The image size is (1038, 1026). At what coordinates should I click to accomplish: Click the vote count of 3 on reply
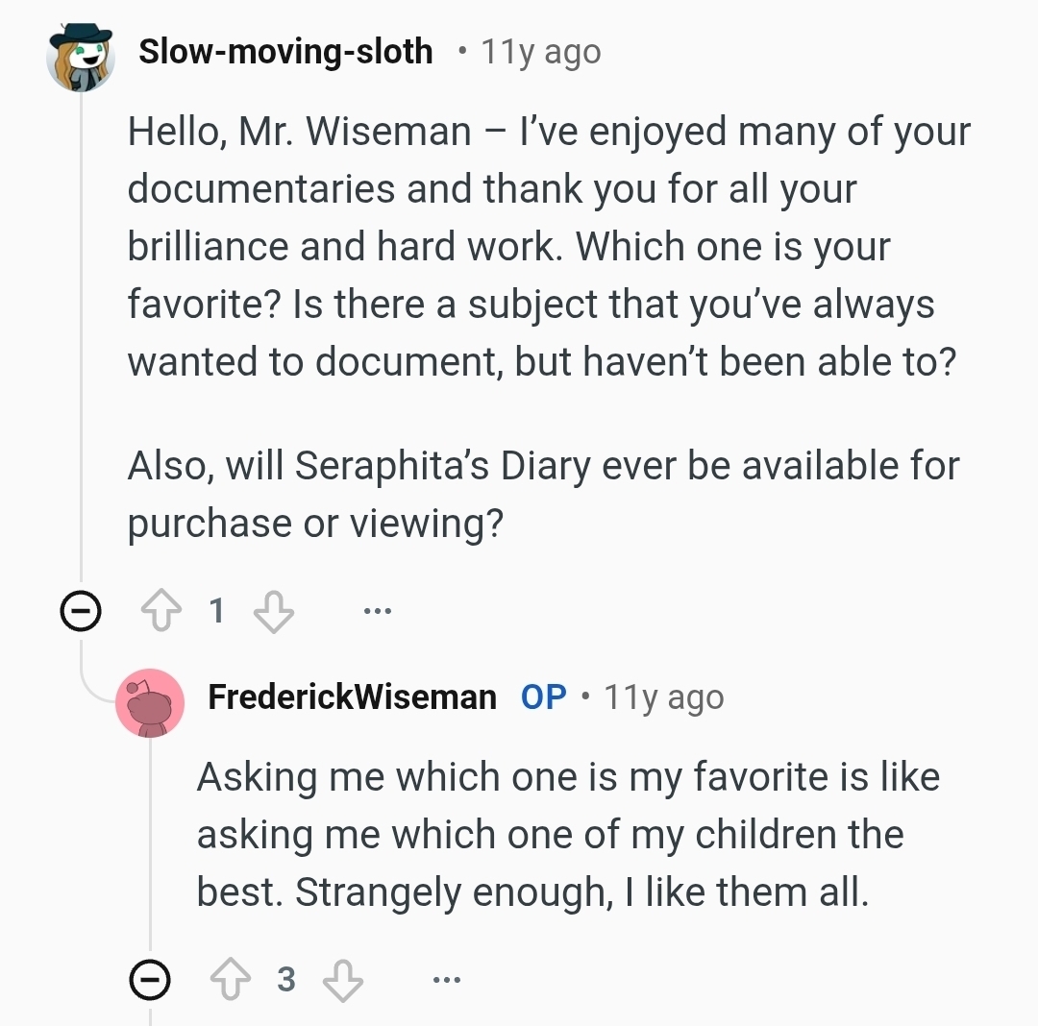(x=285, y=980)
